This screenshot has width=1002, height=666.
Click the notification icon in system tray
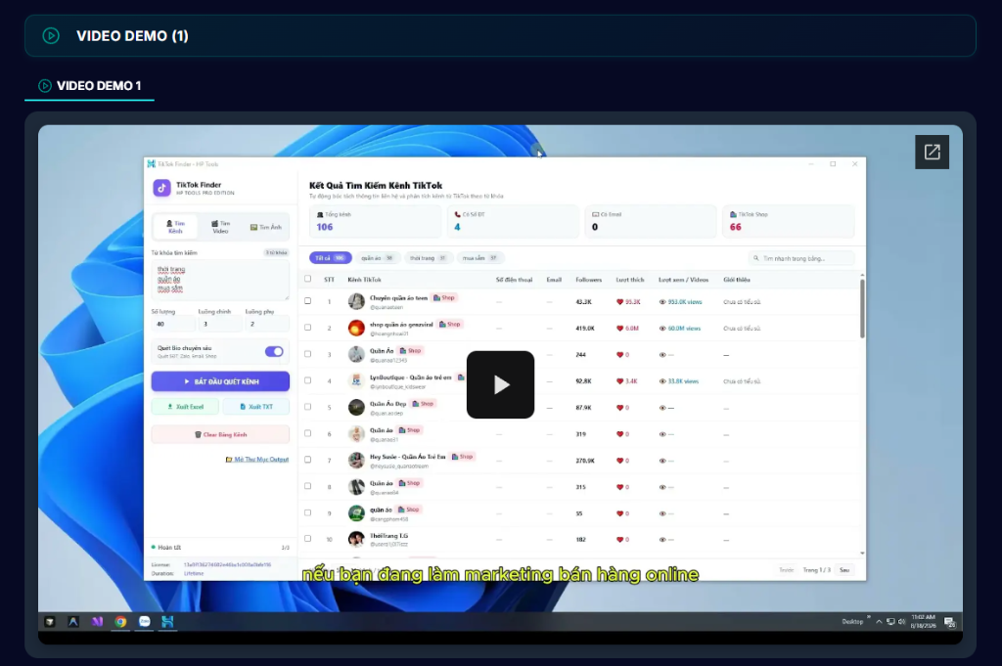[949, 622]
